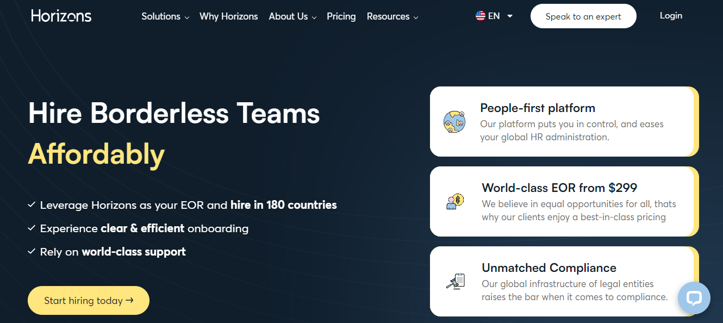Go to Why Horizons page
The width and height of the screenshot is (723, 323).
click(x=229, y=16)
